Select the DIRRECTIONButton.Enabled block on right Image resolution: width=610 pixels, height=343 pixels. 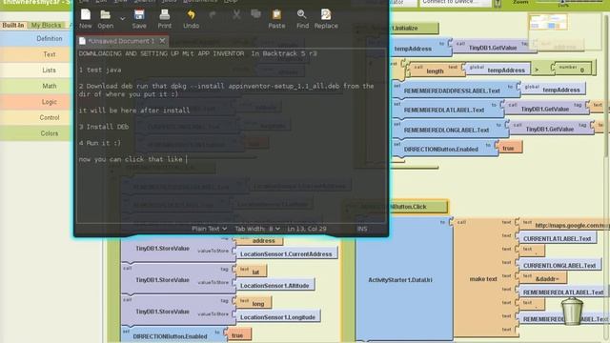tap(441, 149)
